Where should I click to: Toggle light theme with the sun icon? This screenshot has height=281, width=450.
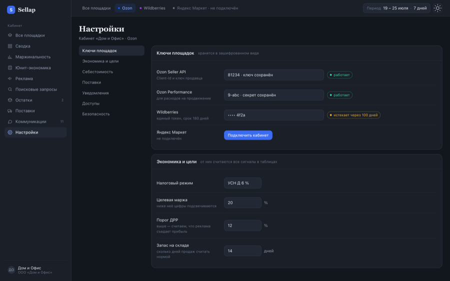[x=437, y=8]
